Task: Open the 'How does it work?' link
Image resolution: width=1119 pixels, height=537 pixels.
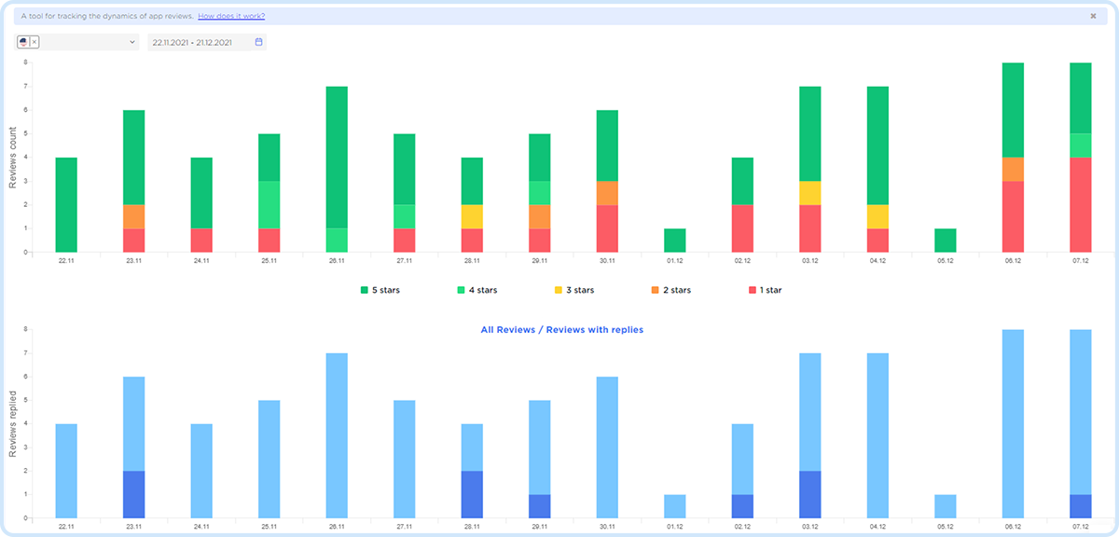Action: coord(231,16)
